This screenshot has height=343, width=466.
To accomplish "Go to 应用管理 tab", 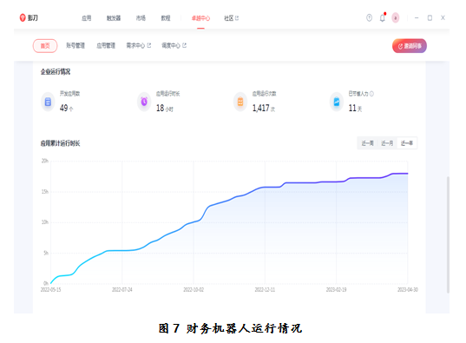I will click(x=106, y=45).
